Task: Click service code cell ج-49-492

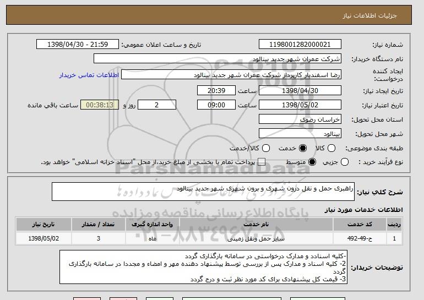Action: [x=360, y=238]
